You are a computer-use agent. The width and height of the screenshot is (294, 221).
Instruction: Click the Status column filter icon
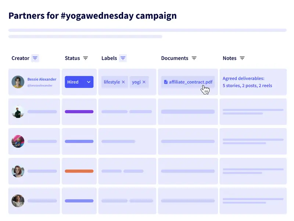[86, 58]
